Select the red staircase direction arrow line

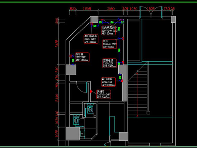tap(137, 94)
